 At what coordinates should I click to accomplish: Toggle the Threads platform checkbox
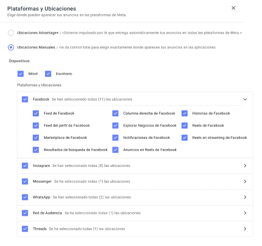tap(25, 229)
